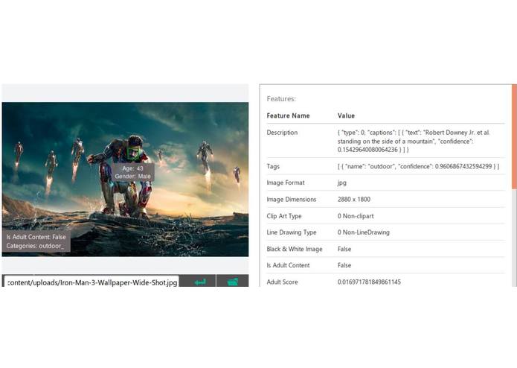Click the '0 Non-LineDrawing' value
The width and height of the screenshot is (517, 368).
coord(363,232)
